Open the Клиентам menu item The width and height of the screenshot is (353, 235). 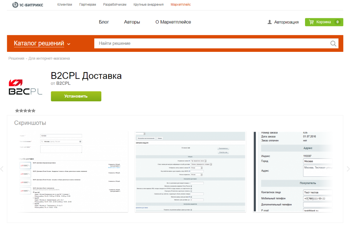(65, 4)
